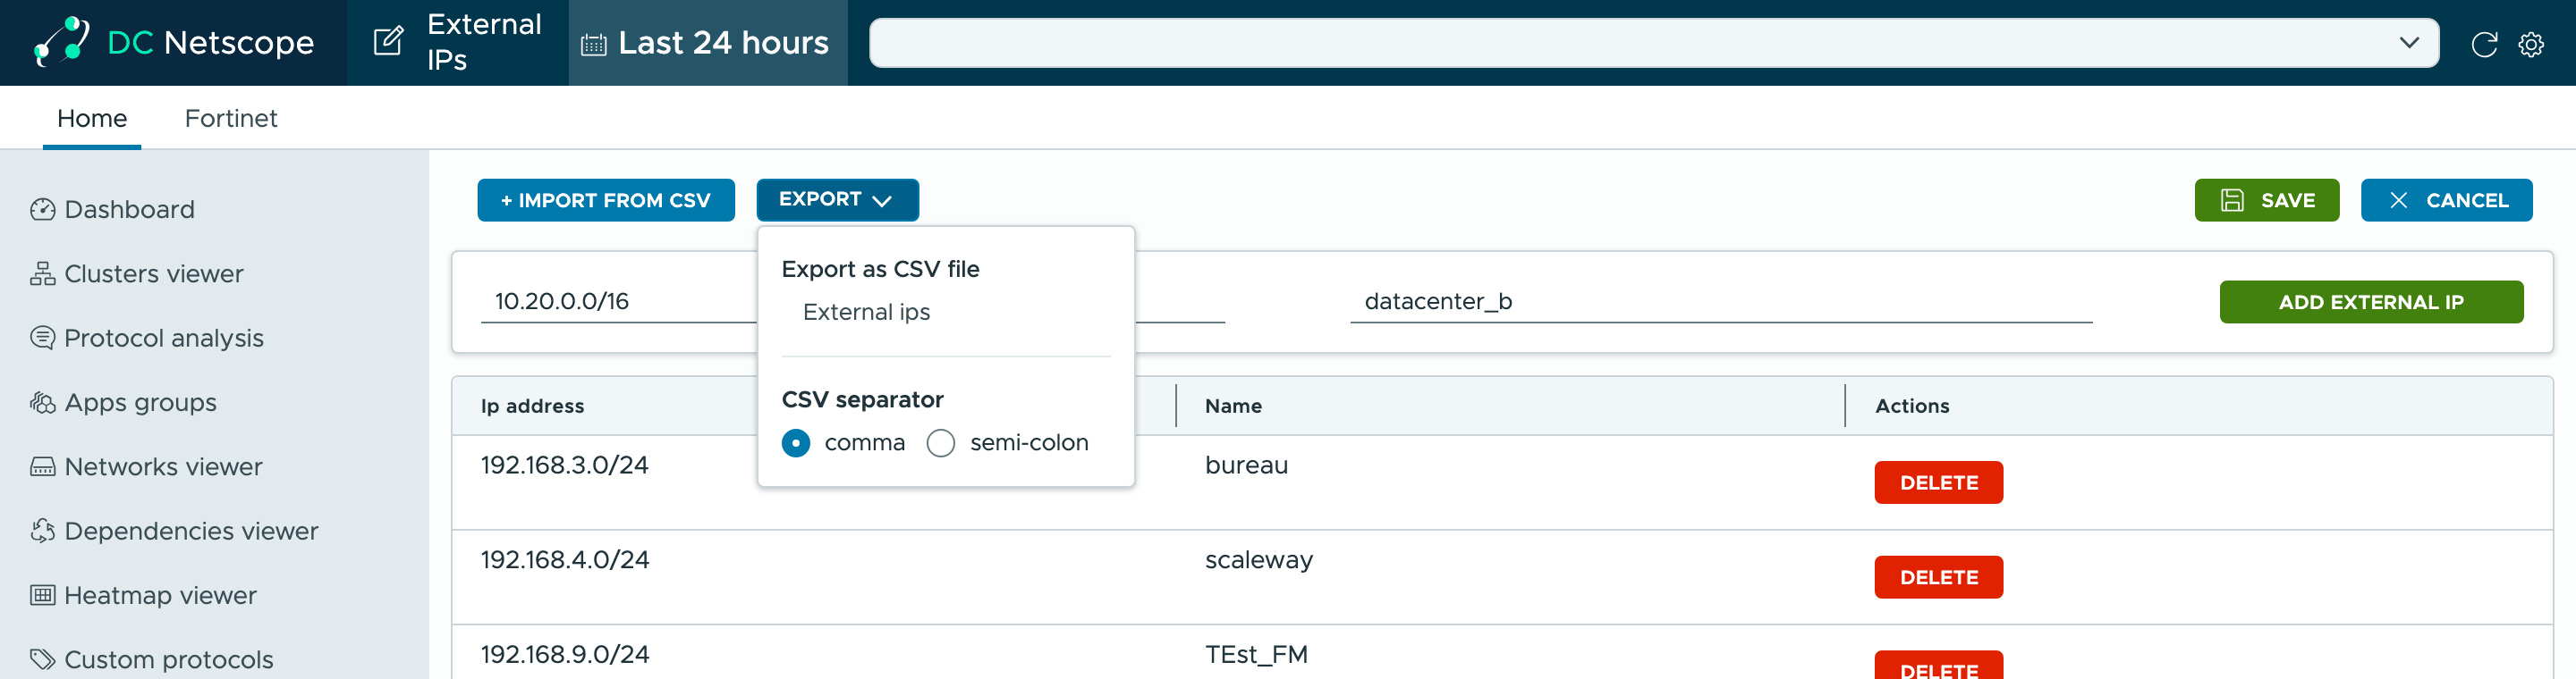This screenshot has height=679, width=2576.
Task: Collapse the EXPORT dropdown menu
Action: [x=837, y=200]
